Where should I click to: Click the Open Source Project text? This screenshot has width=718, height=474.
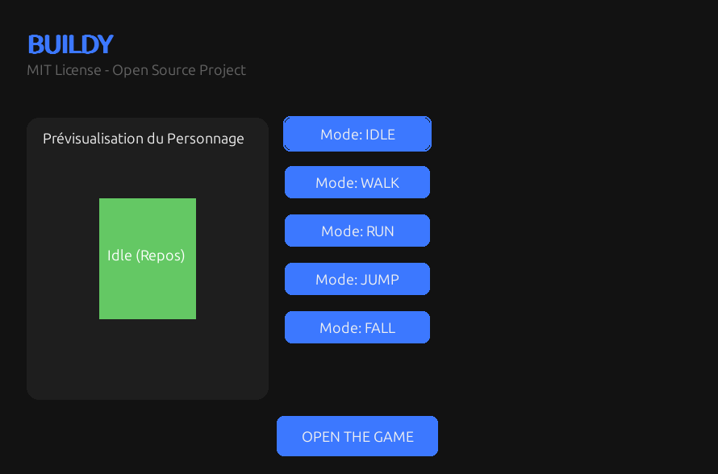(x=179, y=70)
